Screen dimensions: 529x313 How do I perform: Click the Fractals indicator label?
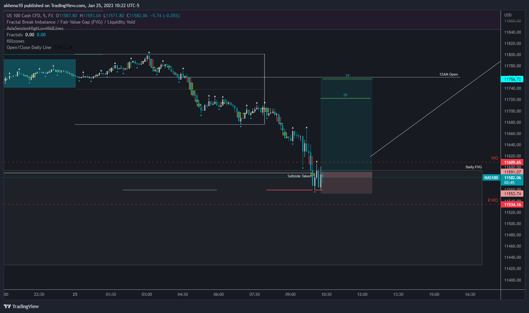[x=15, y=35]
